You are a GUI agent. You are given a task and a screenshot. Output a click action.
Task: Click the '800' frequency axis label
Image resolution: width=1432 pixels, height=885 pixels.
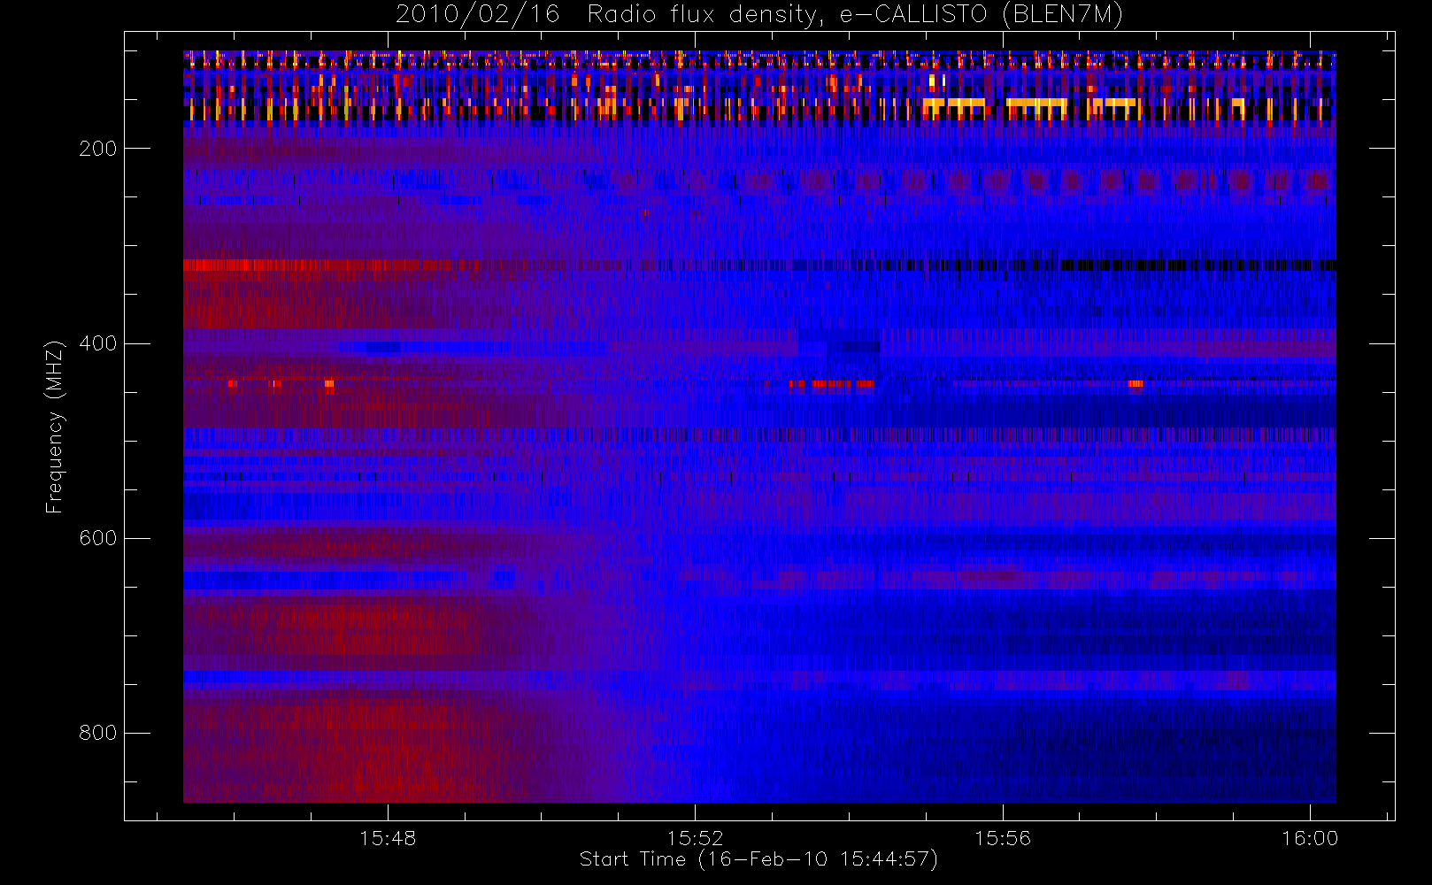tap(98, 733)
